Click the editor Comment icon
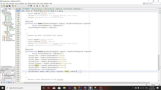This screenshot has width=161, height=90. point(60,11)
